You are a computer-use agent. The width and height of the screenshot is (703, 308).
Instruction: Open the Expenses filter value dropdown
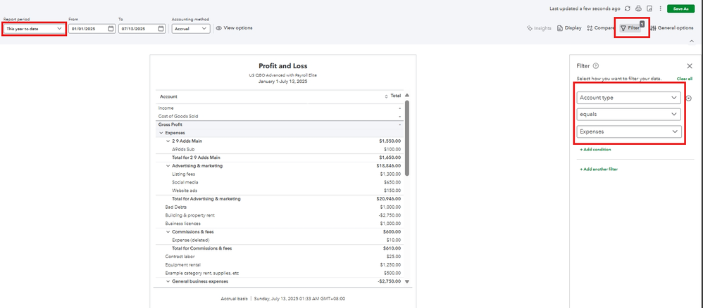coord(628,131)
